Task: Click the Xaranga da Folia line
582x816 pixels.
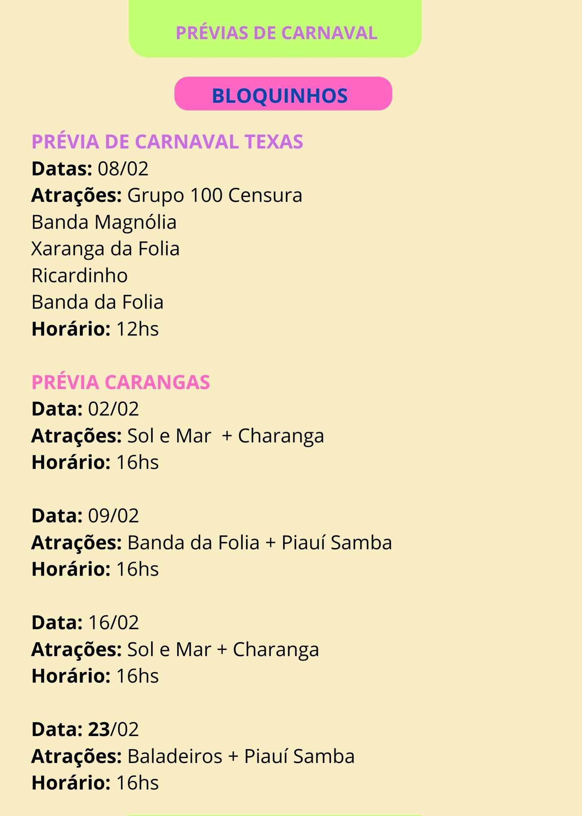Action: coord(106,249)
